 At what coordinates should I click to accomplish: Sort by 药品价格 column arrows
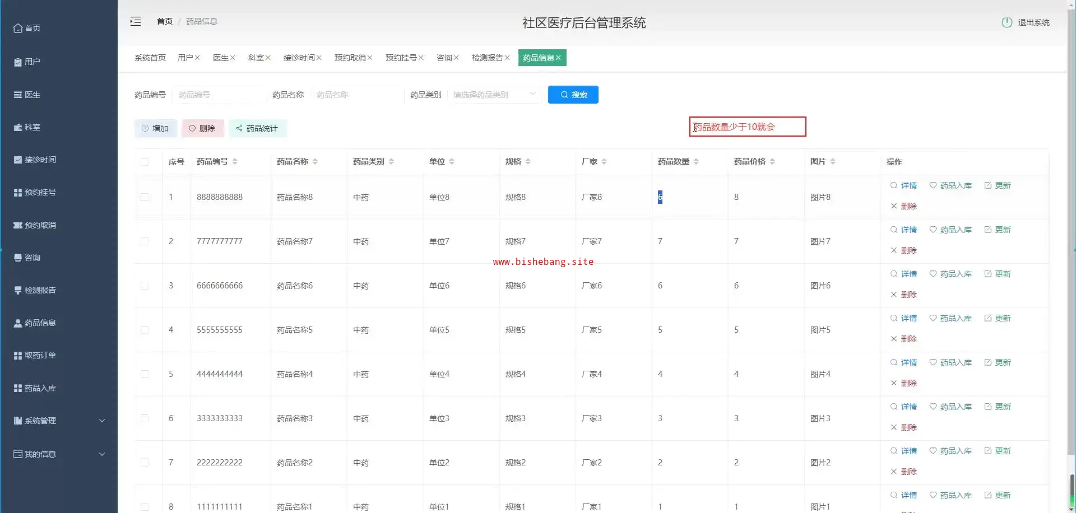click(x=772, y=161)
